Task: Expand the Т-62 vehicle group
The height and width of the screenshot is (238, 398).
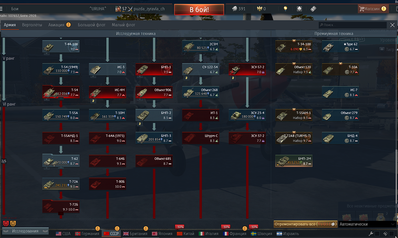Action: [x=61, y=168]
